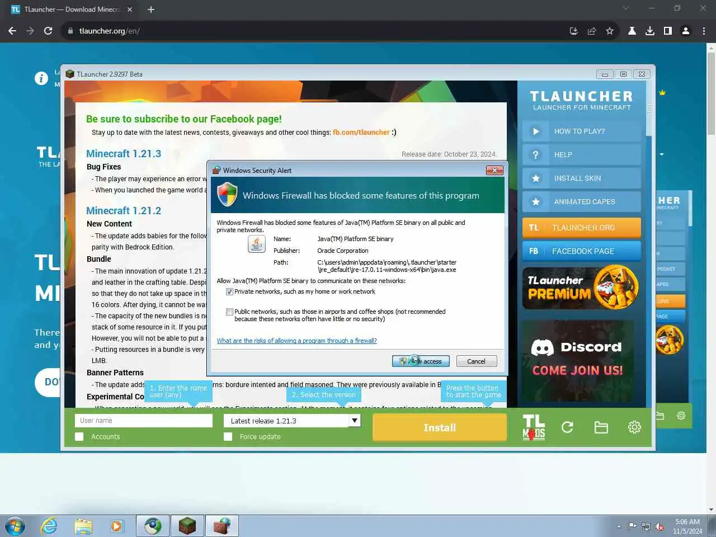
Task: Open the Chrome downloads icon
Action: coord(650,31)
